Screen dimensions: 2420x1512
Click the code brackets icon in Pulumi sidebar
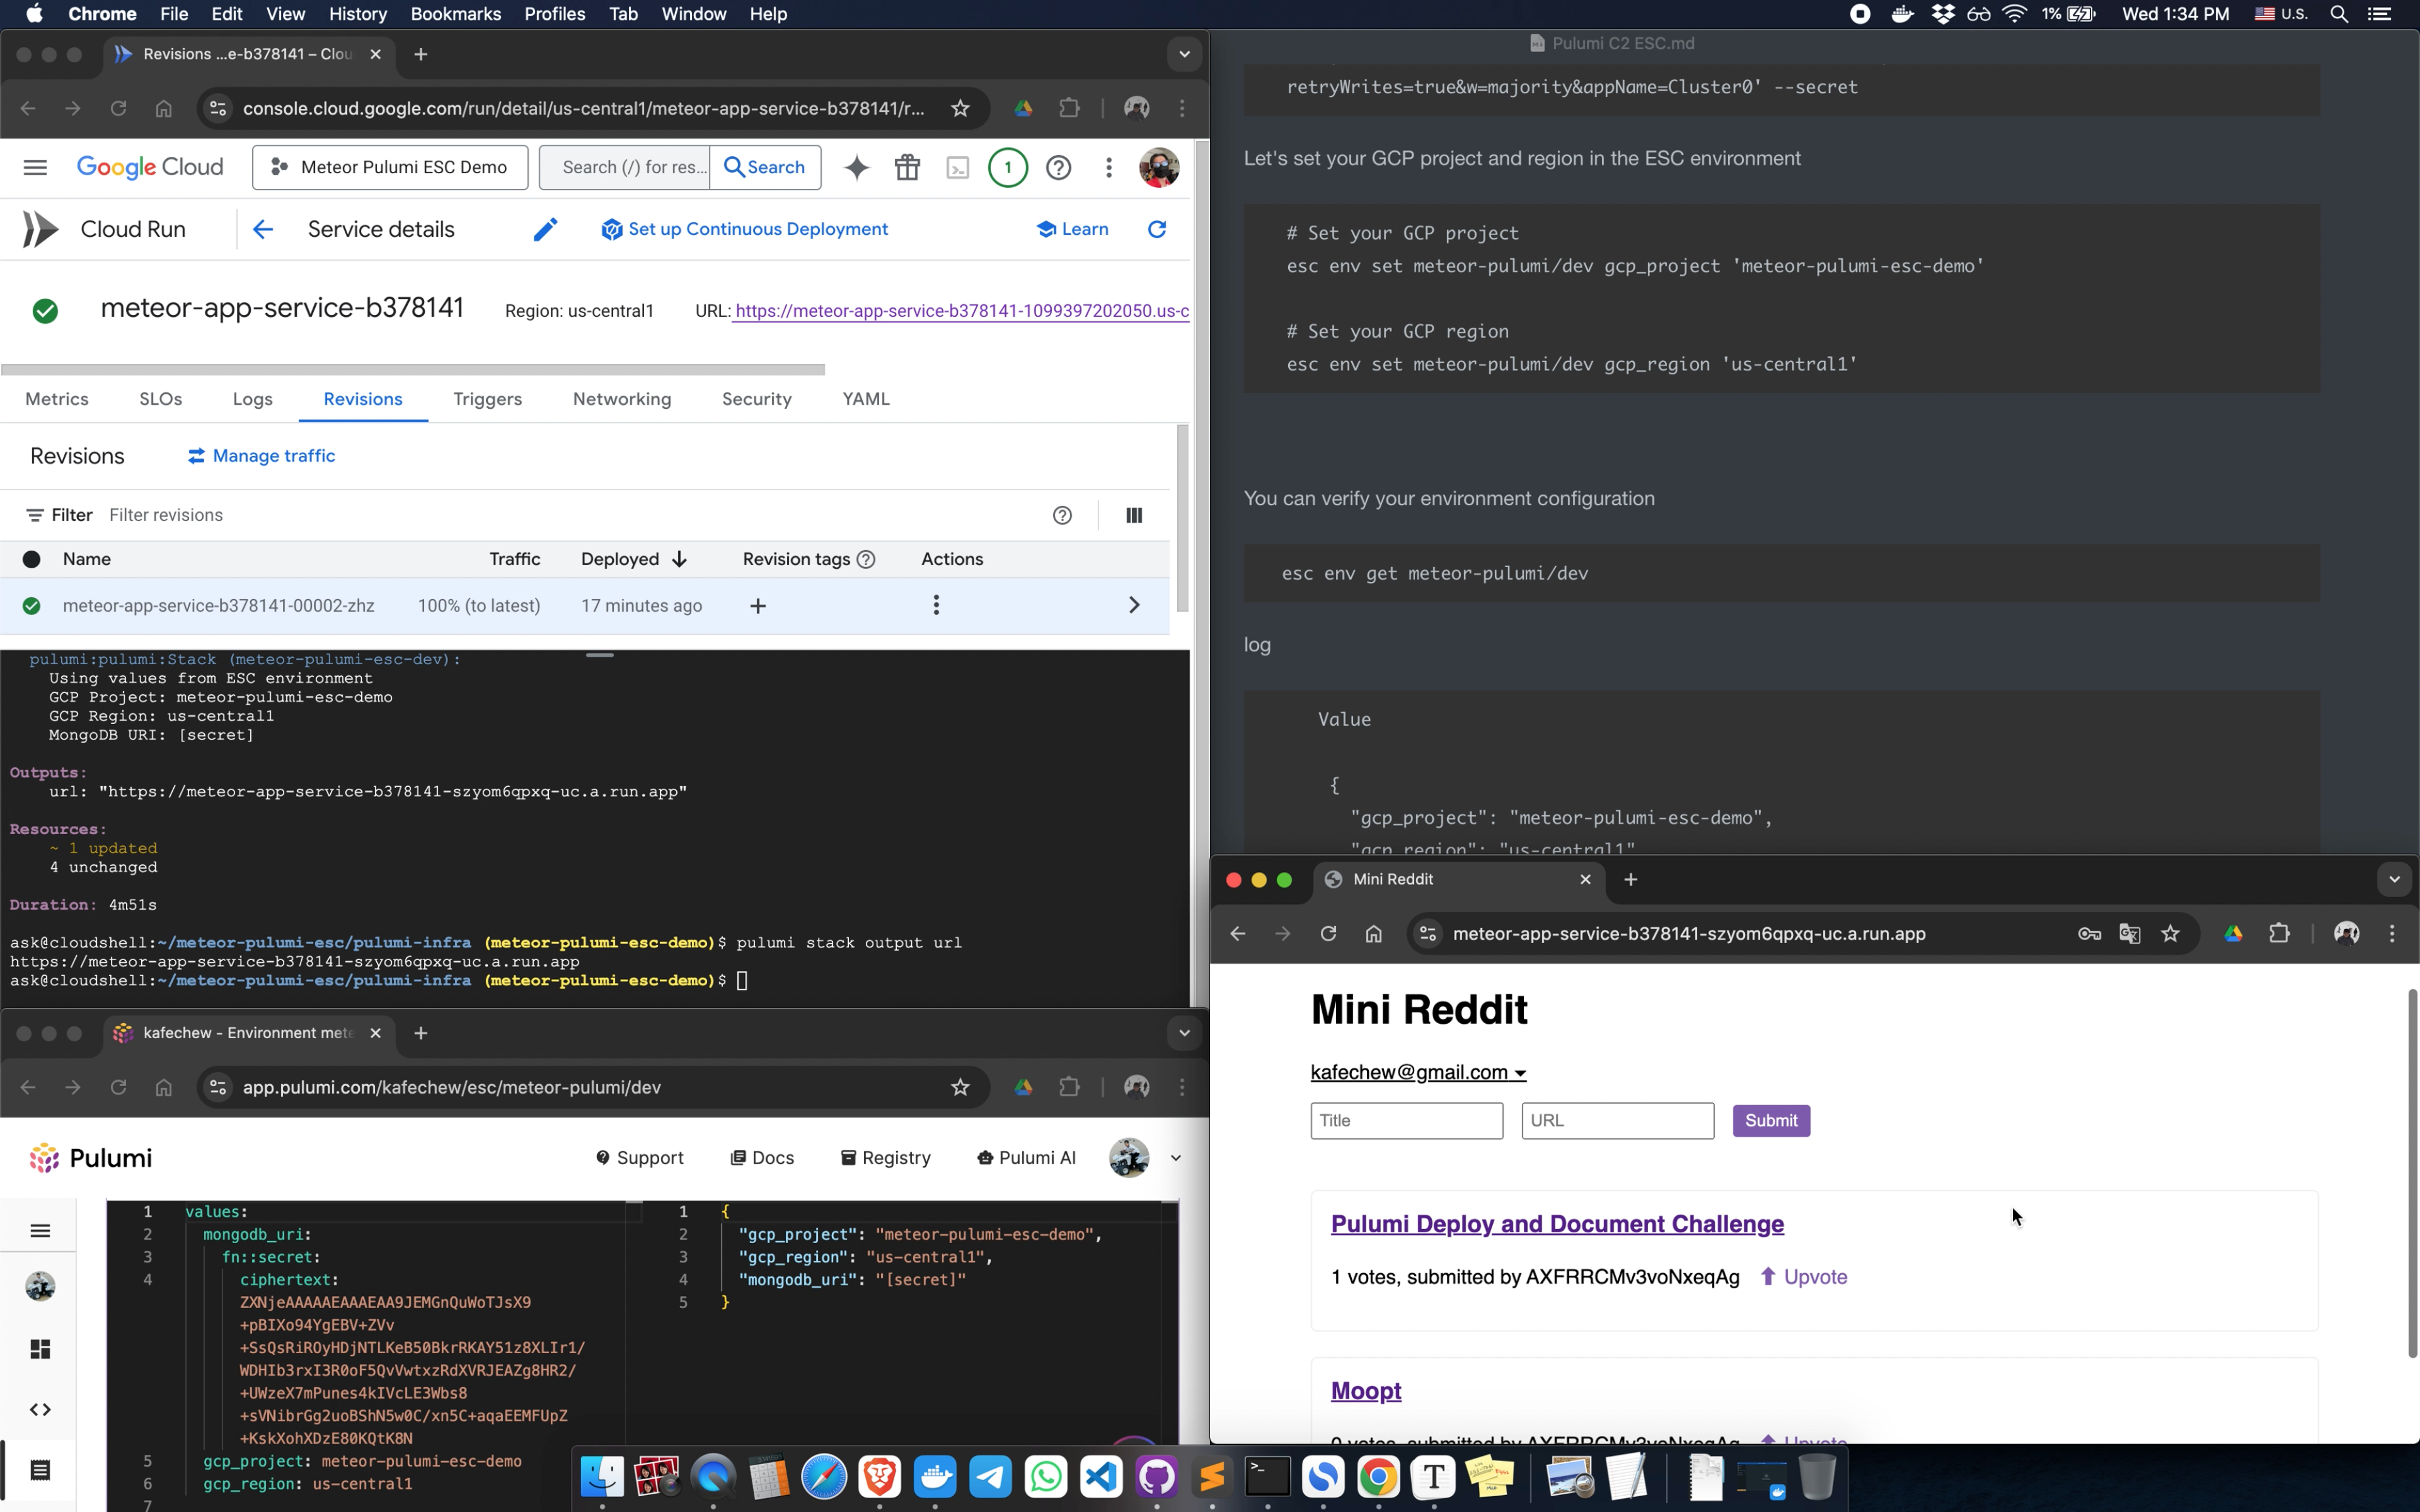coord(40,1409)
